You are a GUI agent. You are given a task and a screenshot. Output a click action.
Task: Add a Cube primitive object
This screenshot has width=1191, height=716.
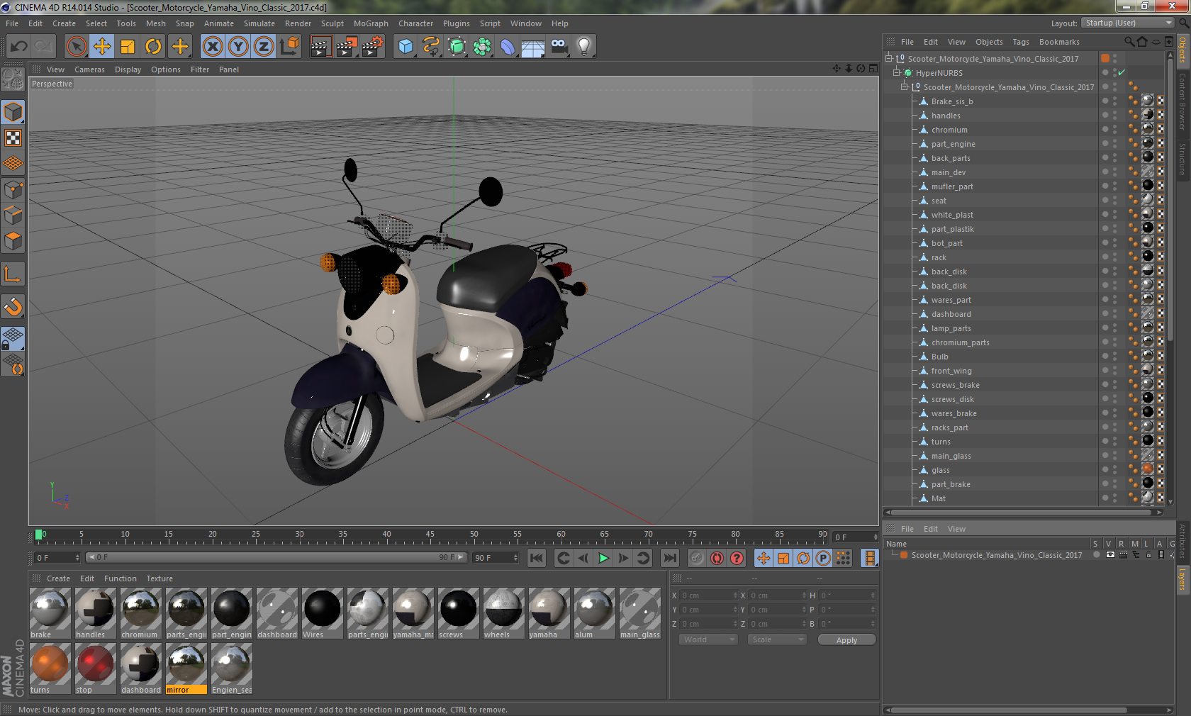click(406, 47)
